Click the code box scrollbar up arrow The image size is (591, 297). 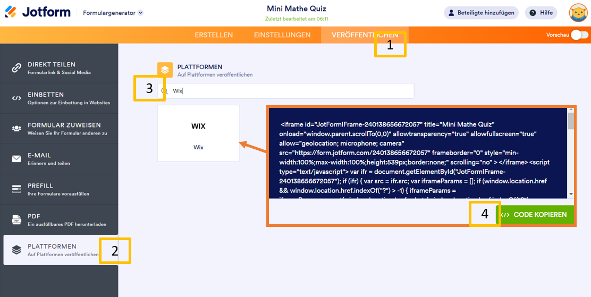pos(571,109)
